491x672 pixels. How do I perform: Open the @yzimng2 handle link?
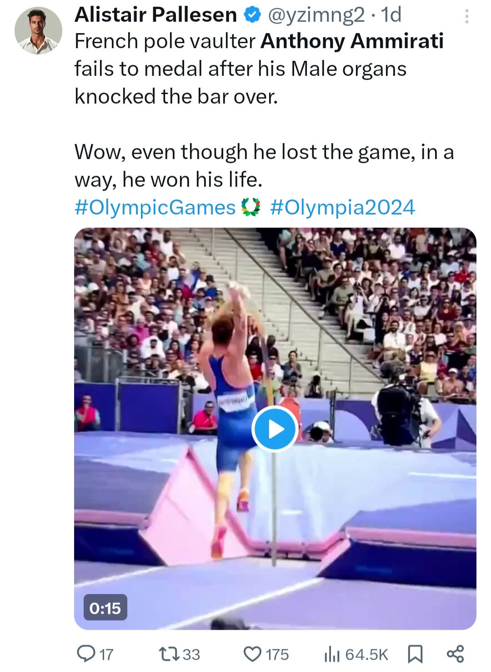[316, 15]
